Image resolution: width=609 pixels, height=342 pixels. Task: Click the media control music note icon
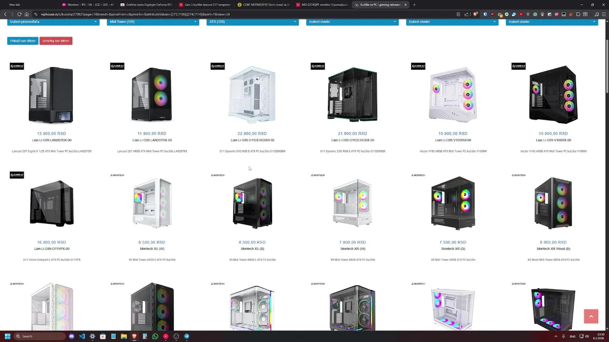pyautogui.click(x=597, y=14)
